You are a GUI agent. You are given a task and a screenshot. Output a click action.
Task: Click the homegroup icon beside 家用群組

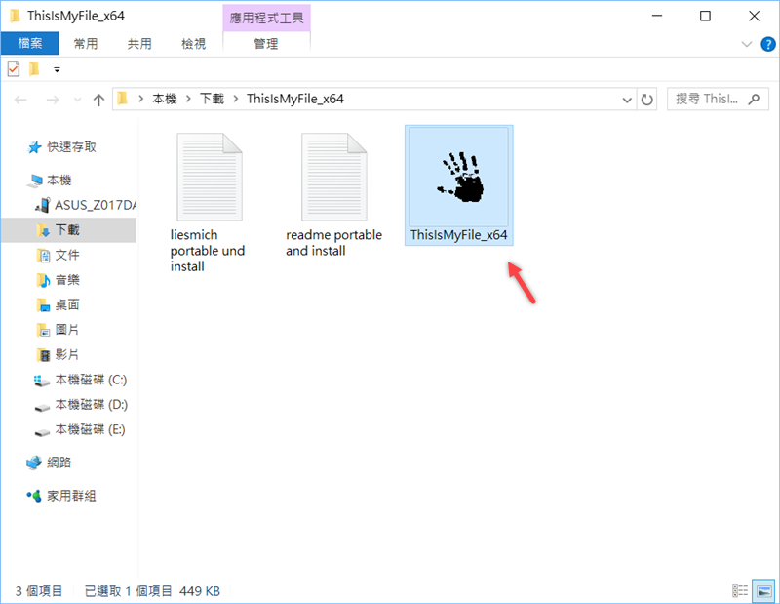click(34, 496)
